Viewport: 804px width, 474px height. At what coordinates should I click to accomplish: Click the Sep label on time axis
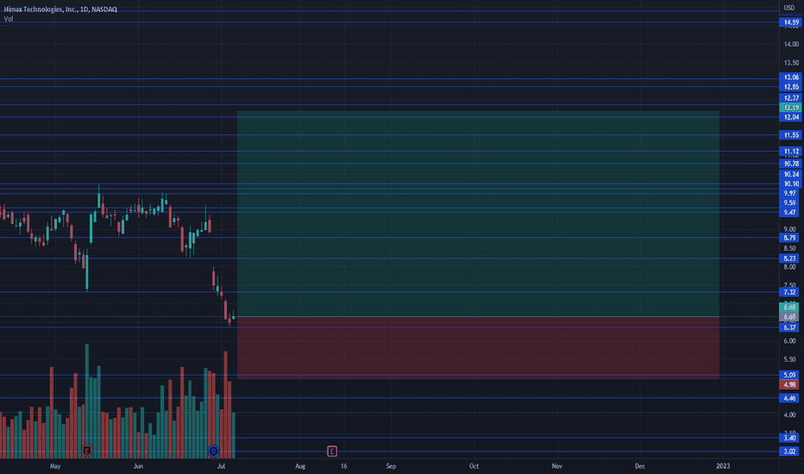tap(392, 466)
